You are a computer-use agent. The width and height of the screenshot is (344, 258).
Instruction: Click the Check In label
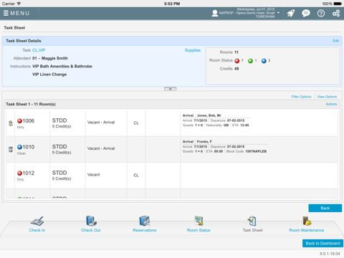pos(37,230)
